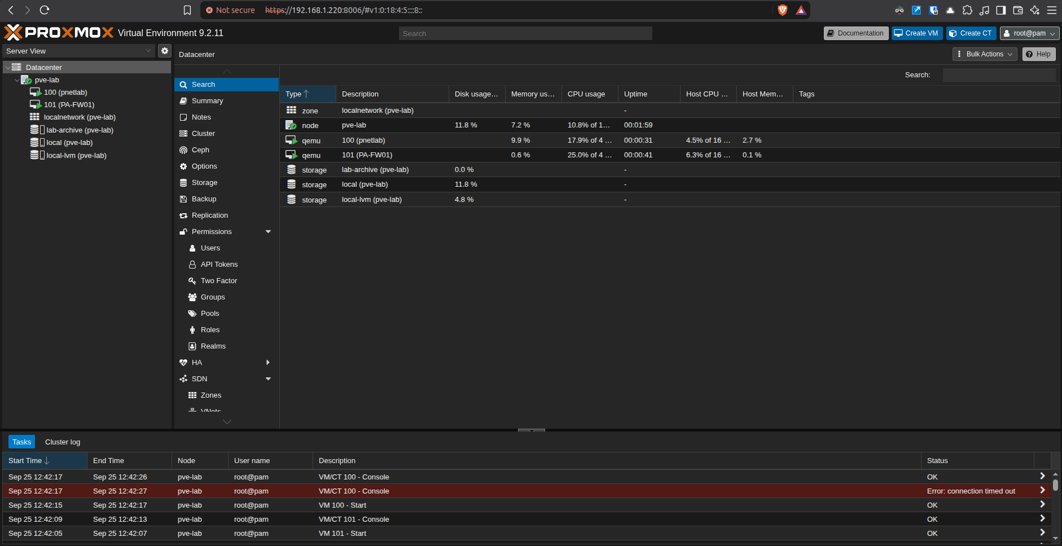Open the Documentation button
1062x546 pixels.
point(856,33)
